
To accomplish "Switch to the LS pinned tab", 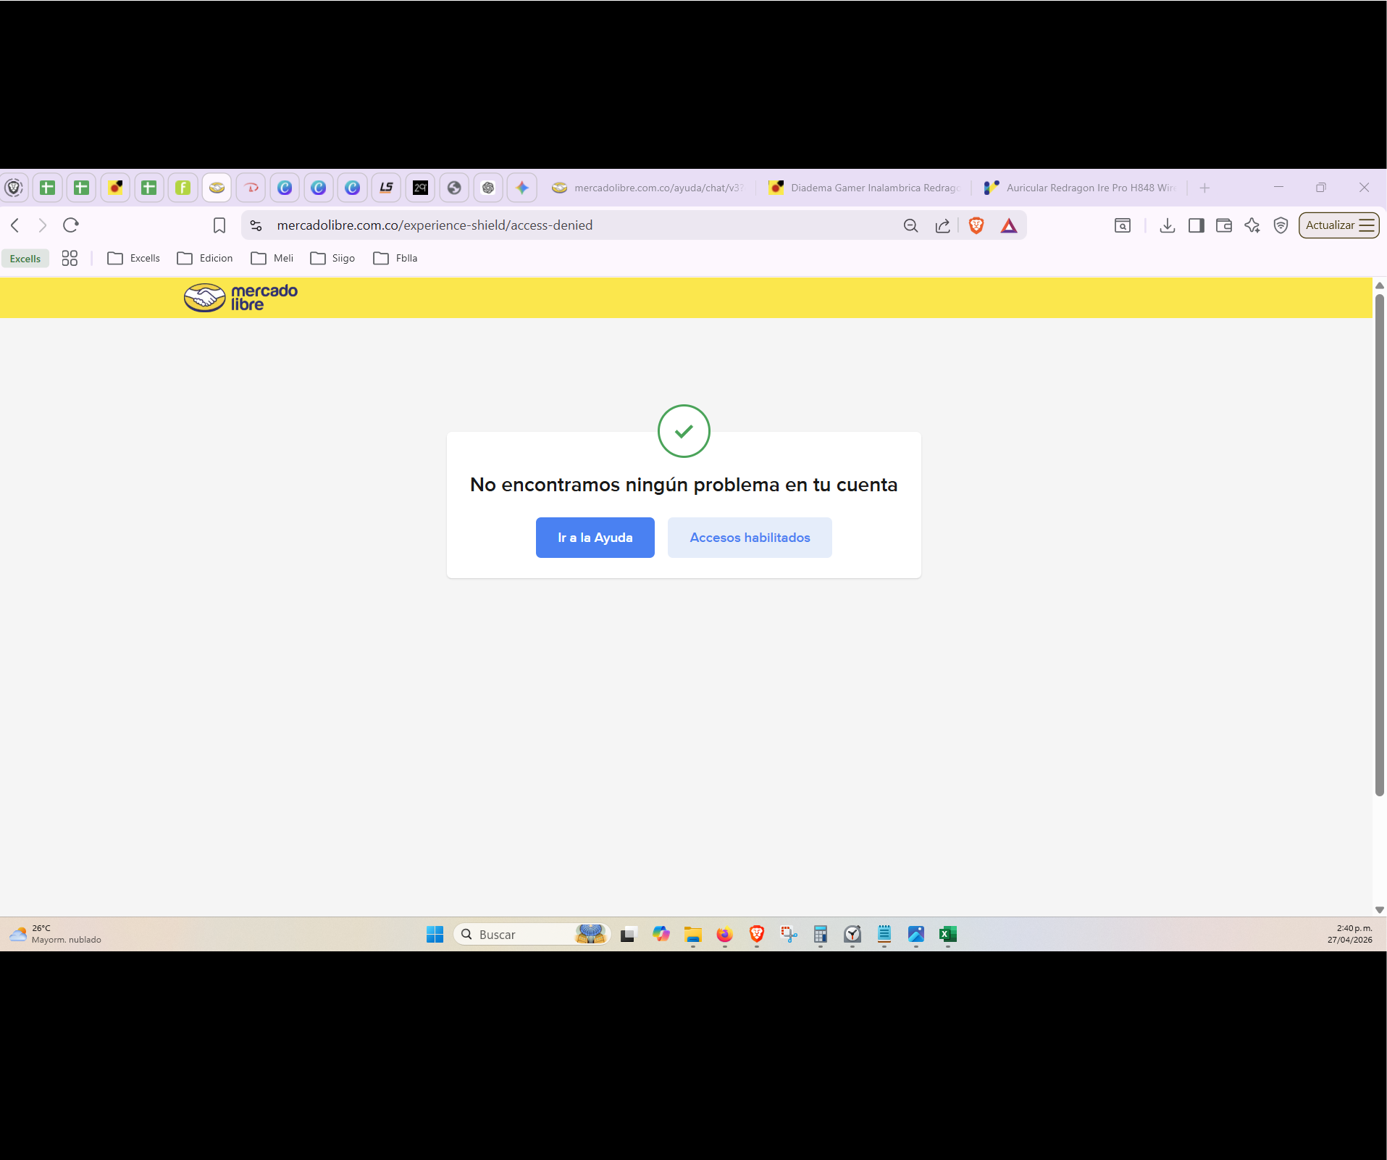I will coord(386,188).
